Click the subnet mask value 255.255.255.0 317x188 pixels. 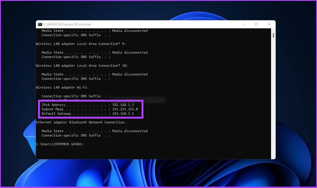[125, 109]
